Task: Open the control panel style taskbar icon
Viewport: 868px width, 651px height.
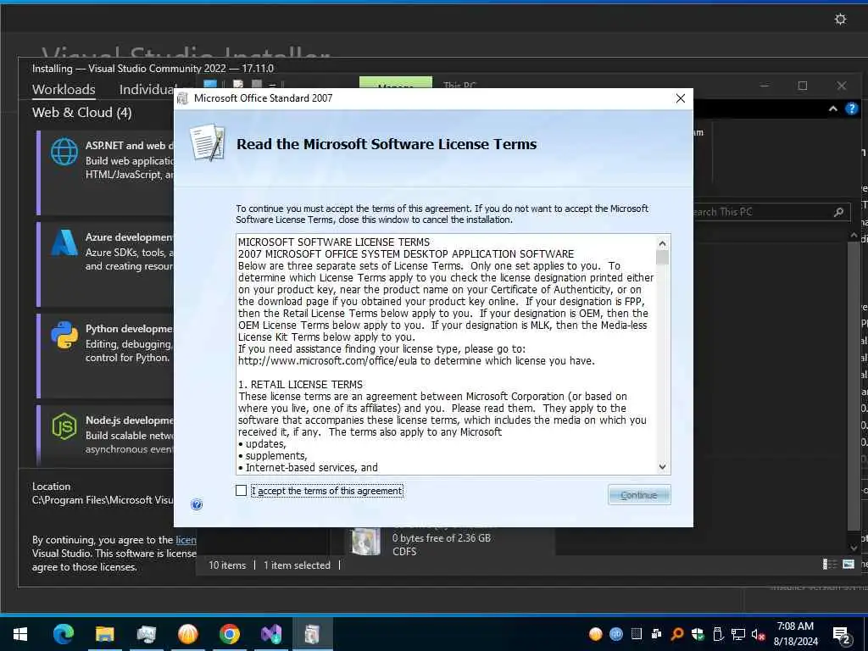Action: click(x=146, y=634)
